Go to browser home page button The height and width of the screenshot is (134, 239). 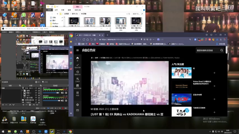click(88, 39)
